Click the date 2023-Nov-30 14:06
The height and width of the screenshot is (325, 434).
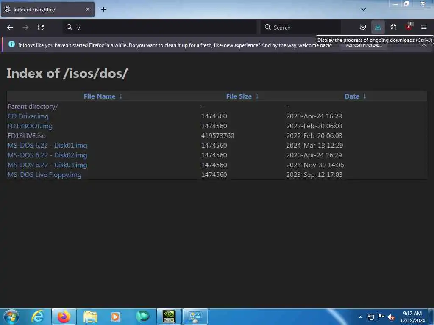pyautogui.click(x=315, y=165)
